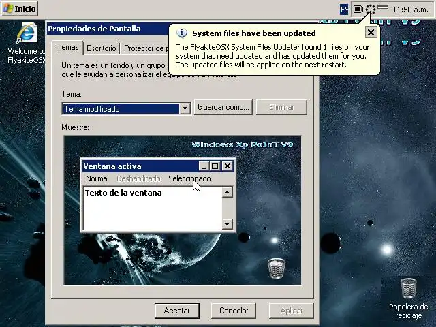This screenshot has height=327, width=436.
Task: Click the Aplicar button
Action: click(292, 311)
